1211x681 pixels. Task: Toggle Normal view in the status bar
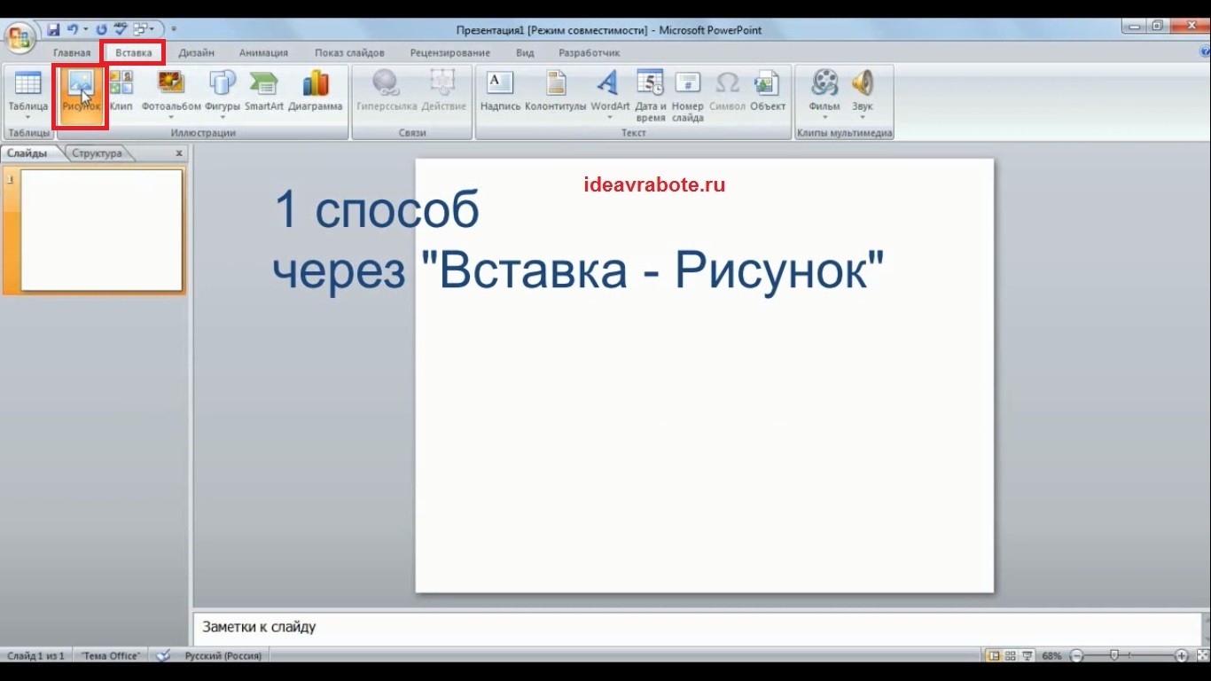[x=995, y=655]
